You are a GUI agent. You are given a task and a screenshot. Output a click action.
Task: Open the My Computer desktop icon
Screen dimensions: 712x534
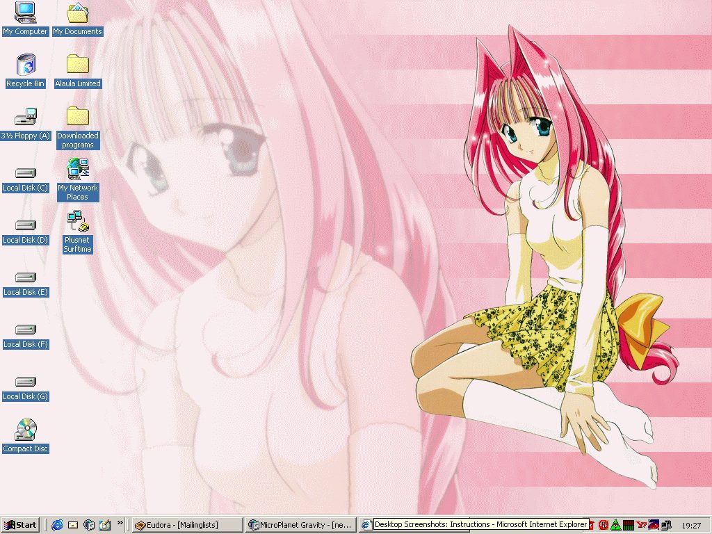25,13
